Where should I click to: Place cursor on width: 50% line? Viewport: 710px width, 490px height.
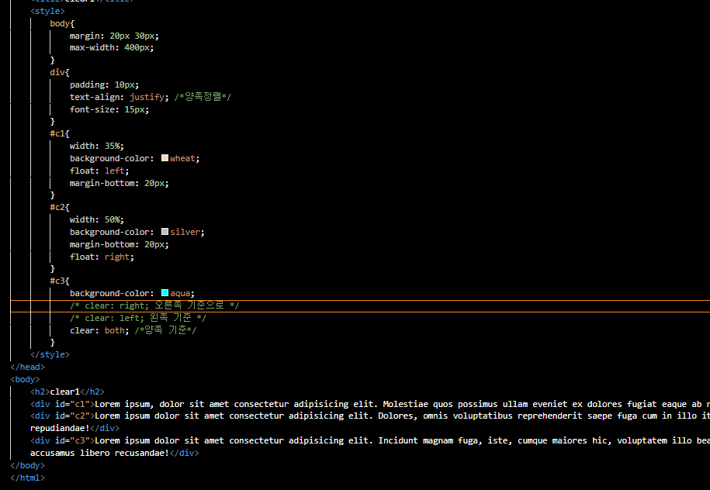click(x=96, y=219)
